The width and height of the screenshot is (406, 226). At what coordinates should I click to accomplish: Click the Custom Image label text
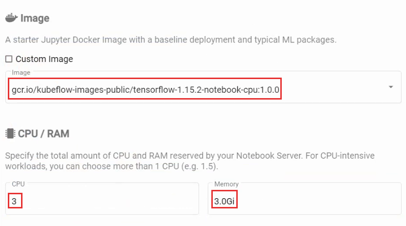(x=45, y=59)
